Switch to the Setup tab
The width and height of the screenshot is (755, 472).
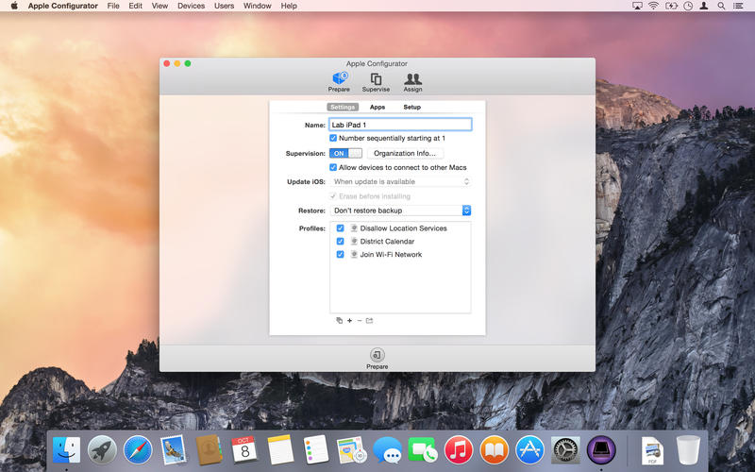[x=412, y=108]
